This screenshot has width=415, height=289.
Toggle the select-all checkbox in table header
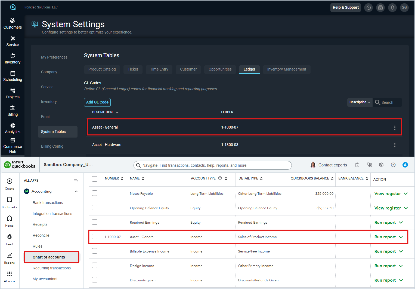pyautogui.click(x=95, y=179)
